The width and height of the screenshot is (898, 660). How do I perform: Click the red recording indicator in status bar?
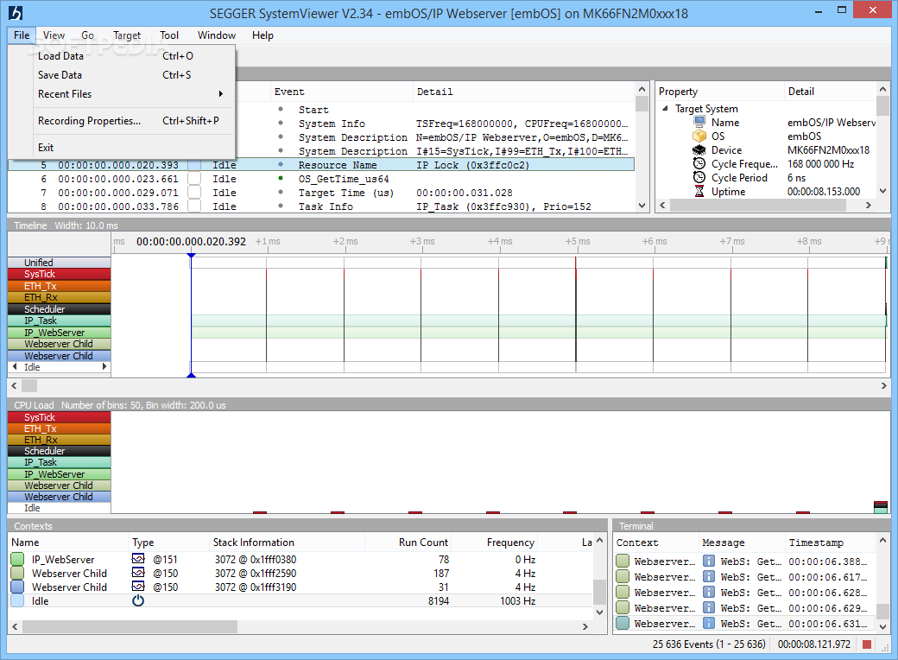point(867,644)
